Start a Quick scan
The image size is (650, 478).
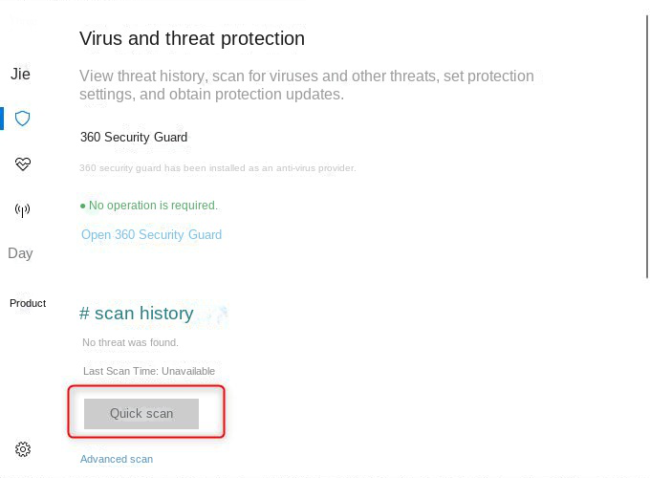[x=141, y=414]
